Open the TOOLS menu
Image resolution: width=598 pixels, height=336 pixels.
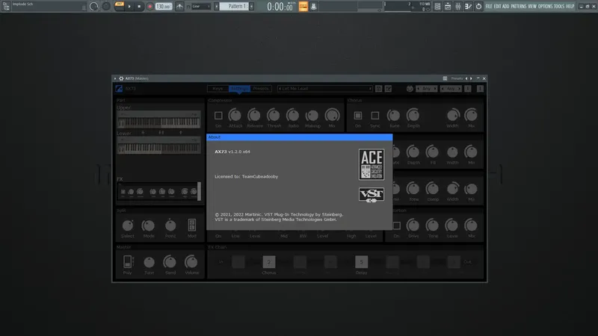(x=558, y=7)
